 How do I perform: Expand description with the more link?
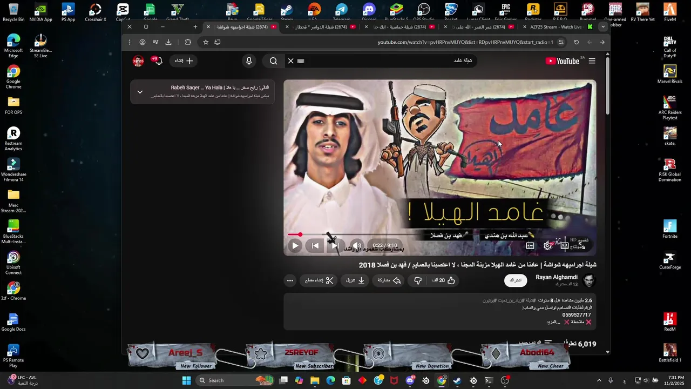tap(553, 322)
